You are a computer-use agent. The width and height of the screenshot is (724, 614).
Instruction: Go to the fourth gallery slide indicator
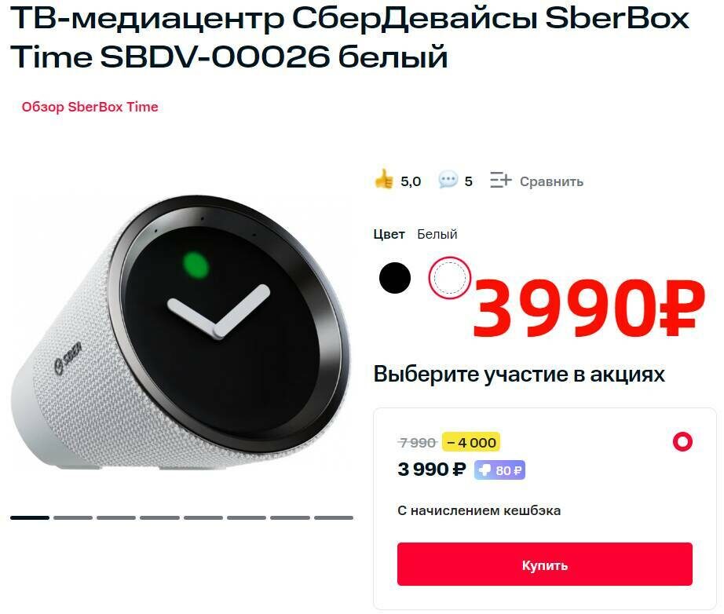(159, 518)
